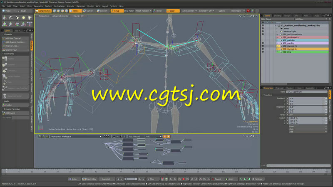The image size is (333, 187).
Task: Click the Filter Items field
Action: click(277, 19)
